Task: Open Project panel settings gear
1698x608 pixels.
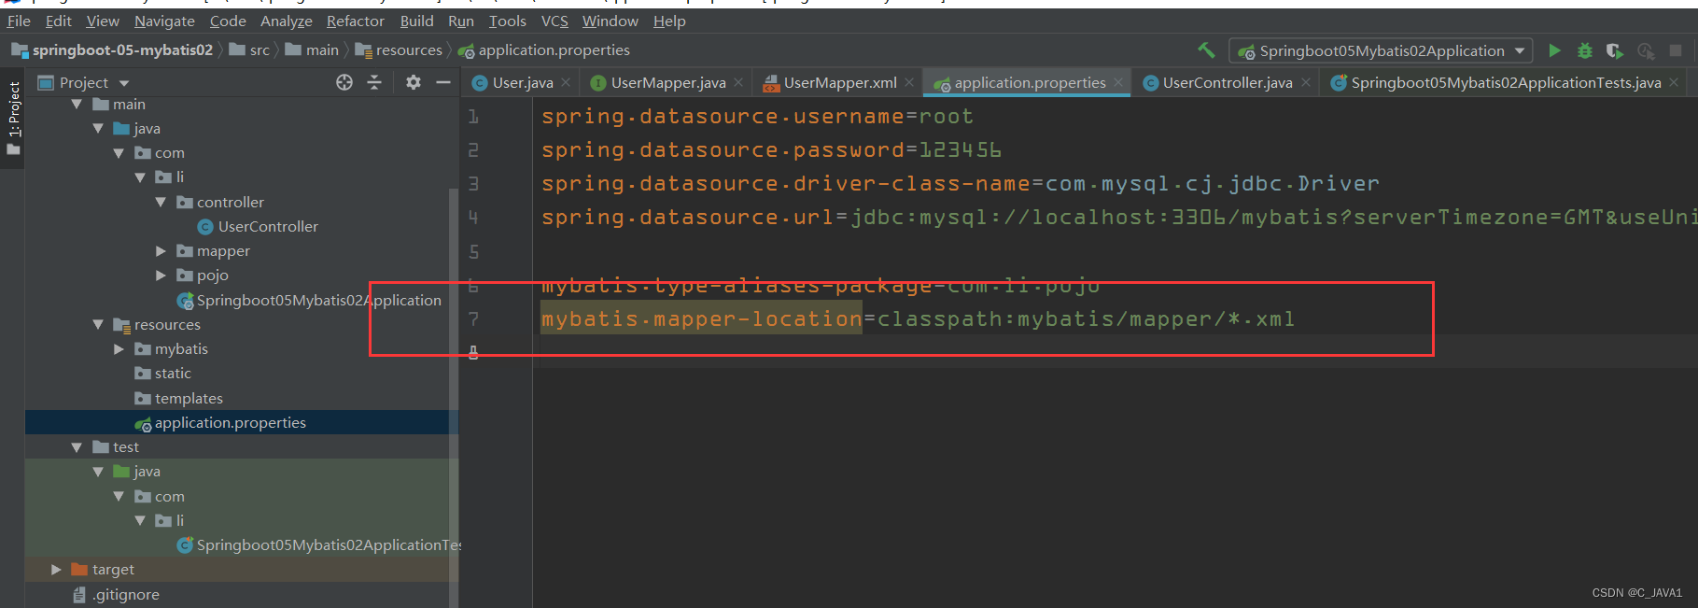Action: tap(414, 82)
